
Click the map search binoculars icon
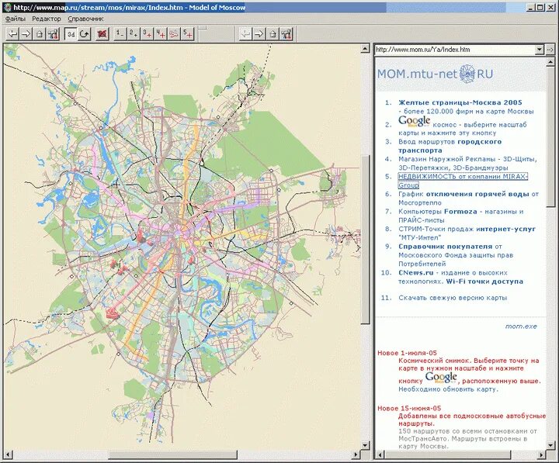53,34
